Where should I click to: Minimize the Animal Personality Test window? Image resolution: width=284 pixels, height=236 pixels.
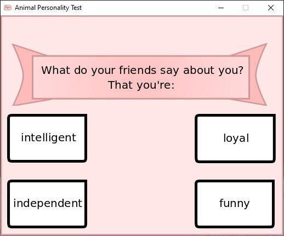221,8
